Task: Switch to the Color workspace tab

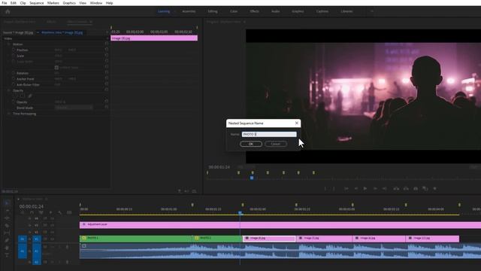Action: (x=234, y=11)
